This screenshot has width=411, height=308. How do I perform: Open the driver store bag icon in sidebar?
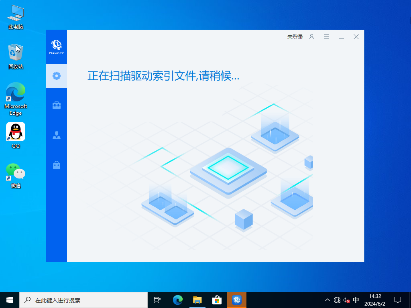tap(56, 165)
